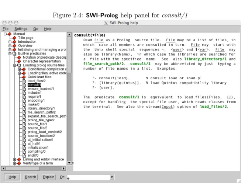Select endif/0 in the tree

(33, 156)
